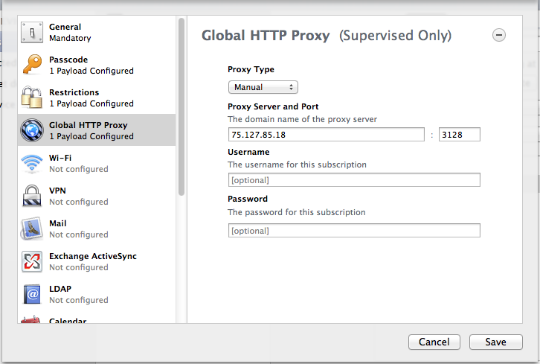Open the LDAP address book icon
The width and height of the screenshot is (540, 364).
32,294
